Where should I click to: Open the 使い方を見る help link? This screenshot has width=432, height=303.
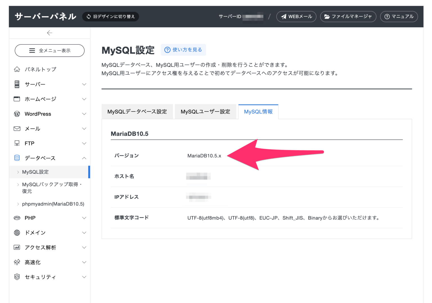(183, 49)
